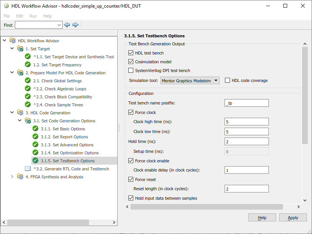Click the Find previous left arrow icon

(x=67, y=25)
